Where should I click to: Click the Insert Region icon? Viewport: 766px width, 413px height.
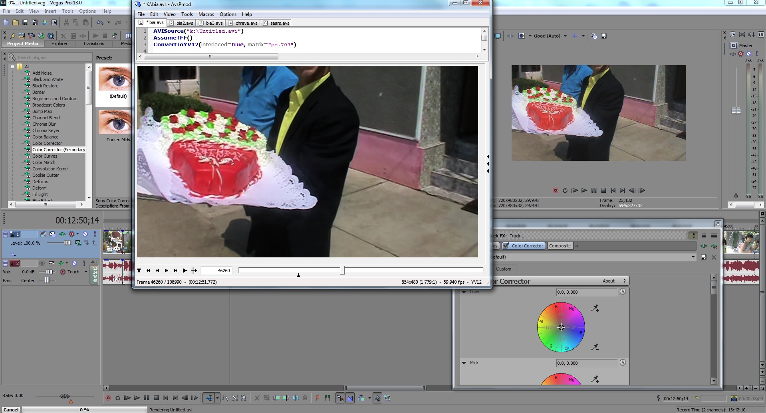[327, 398]
